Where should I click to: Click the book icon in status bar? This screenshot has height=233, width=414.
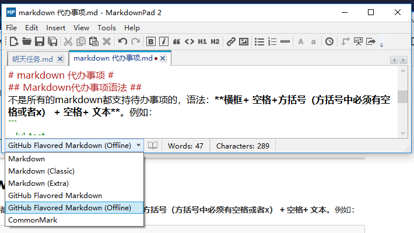pos(153,146)
